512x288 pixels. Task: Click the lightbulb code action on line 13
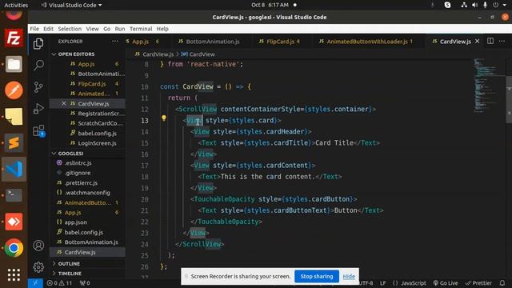(163, 118)
